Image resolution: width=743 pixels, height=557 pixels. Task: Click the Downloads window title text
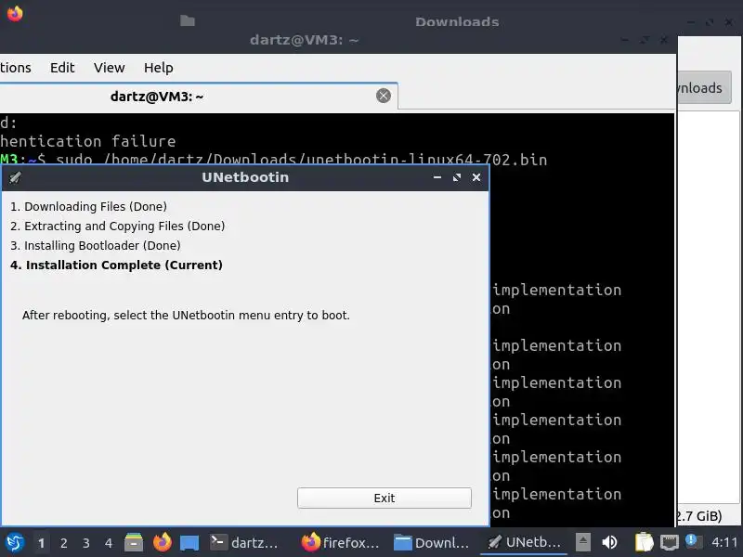(457, 21)
